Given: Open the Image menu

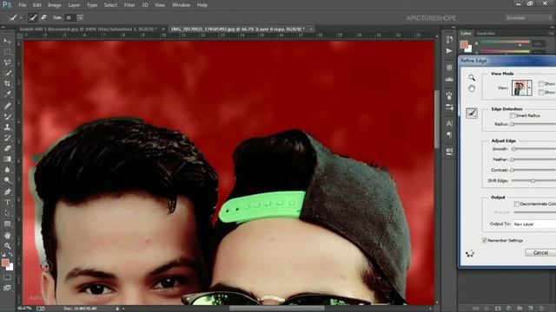Looking at the screenshot, I should pos(54,5).
